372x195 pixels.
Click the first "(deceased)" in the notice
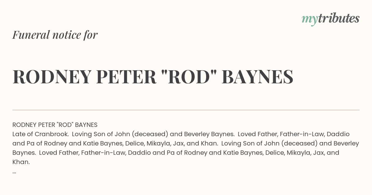pos(151,134)
